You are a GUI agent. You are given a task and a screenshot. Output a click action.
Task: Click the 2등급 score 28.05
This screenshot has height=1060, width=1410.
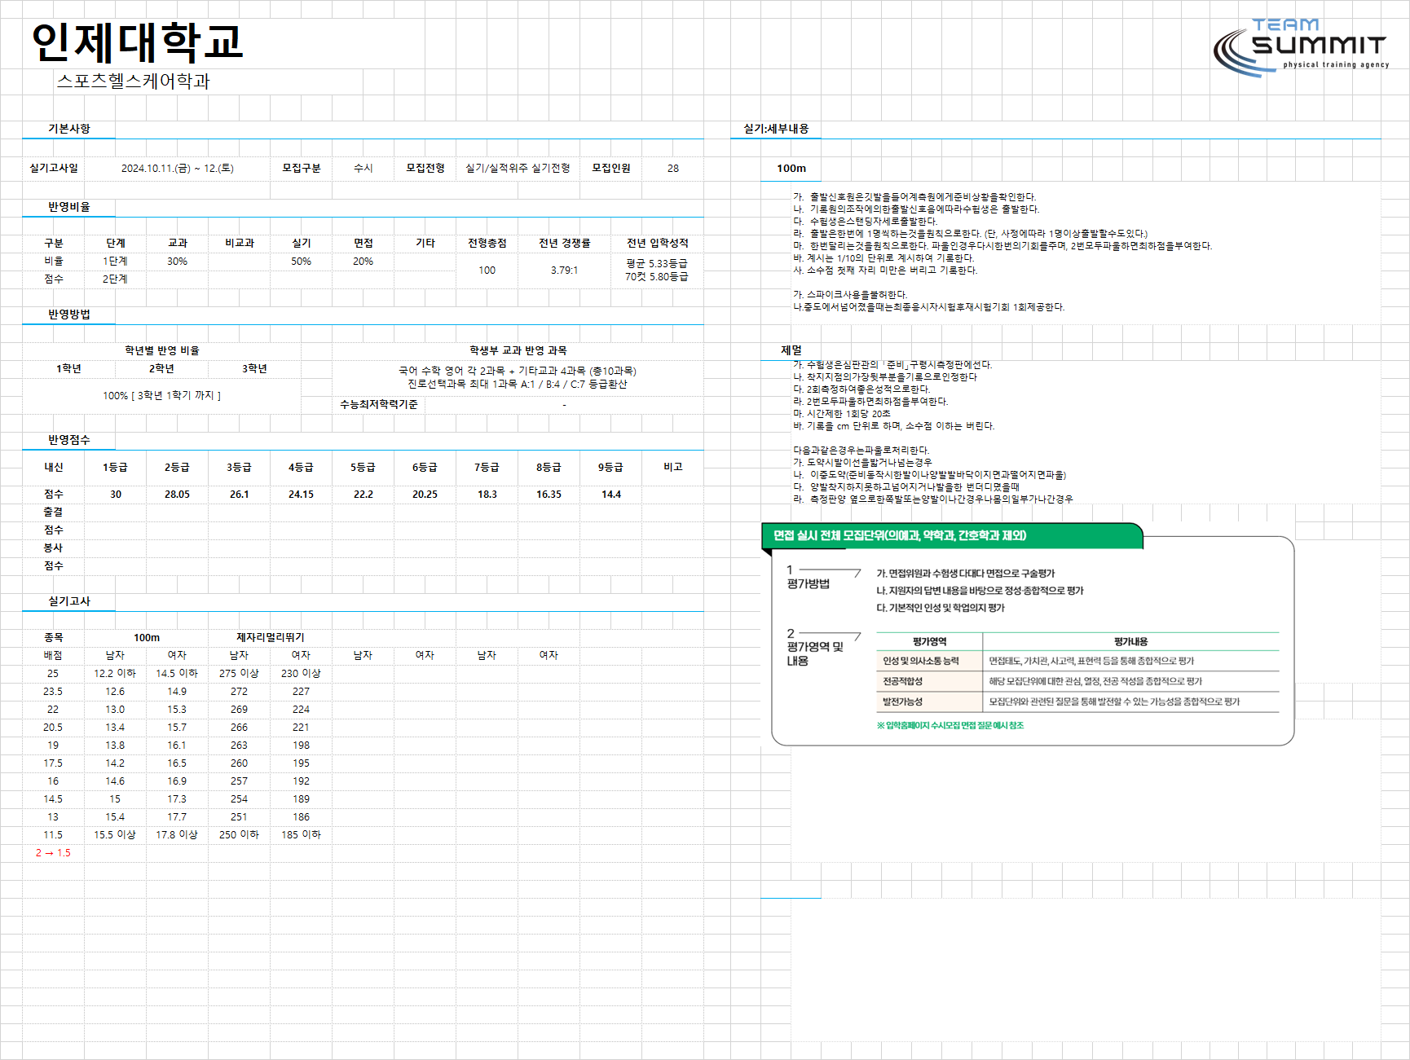(x=178, y=494)
